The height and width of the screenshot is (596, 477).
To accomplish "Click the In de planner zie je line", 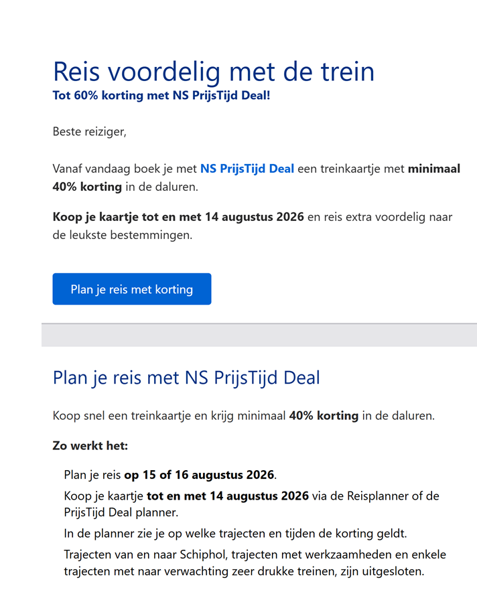I will (x=235, y=534).
